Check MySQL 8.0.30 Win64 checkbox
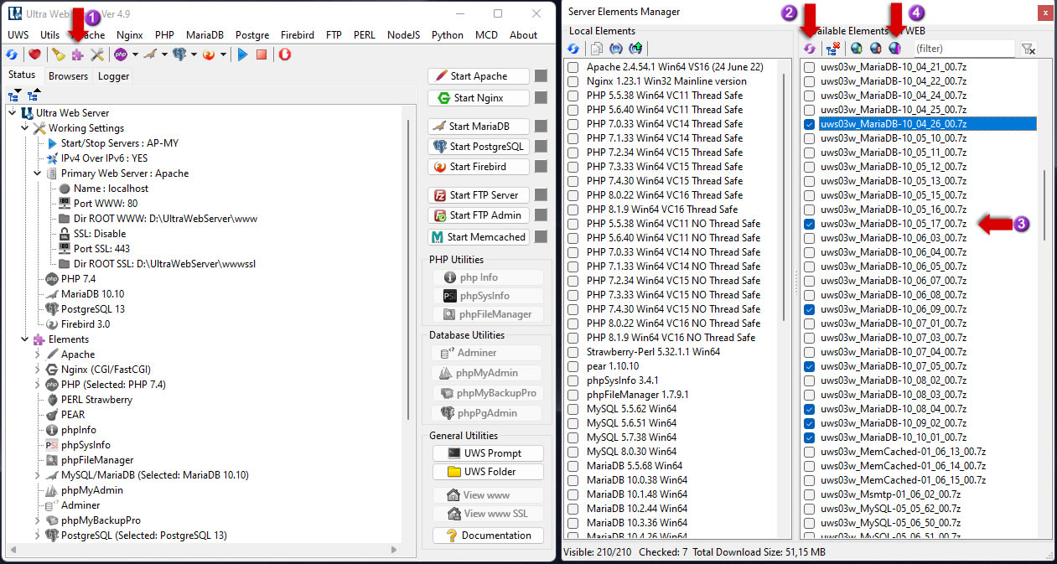1057x564 pixels. [x=573, y=452]
